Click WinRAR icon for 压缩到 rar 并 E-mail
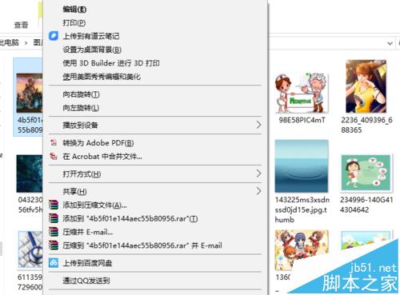This screenshot has height=295, width=400. [x=54, y=245]
